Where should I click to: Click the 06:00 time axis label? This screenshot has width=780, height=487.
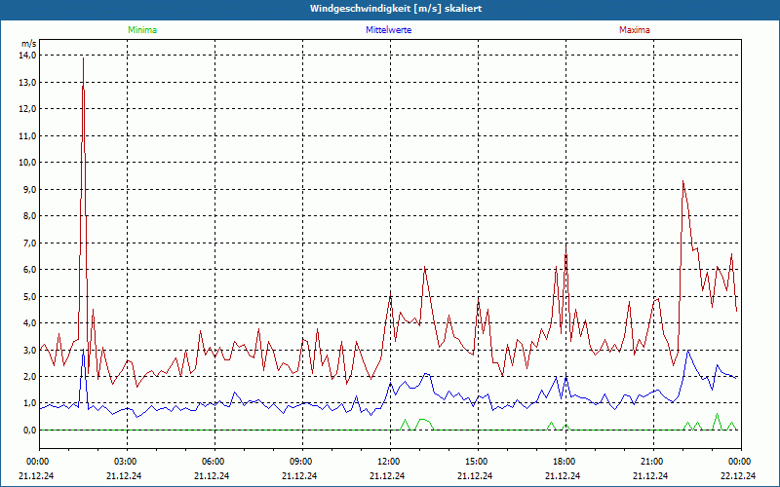tap(214, 462)
